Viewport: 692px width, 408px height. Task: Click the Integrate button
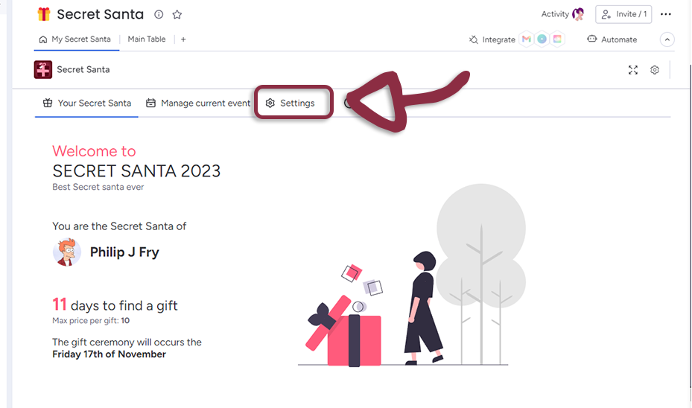[x=492, y=39]
